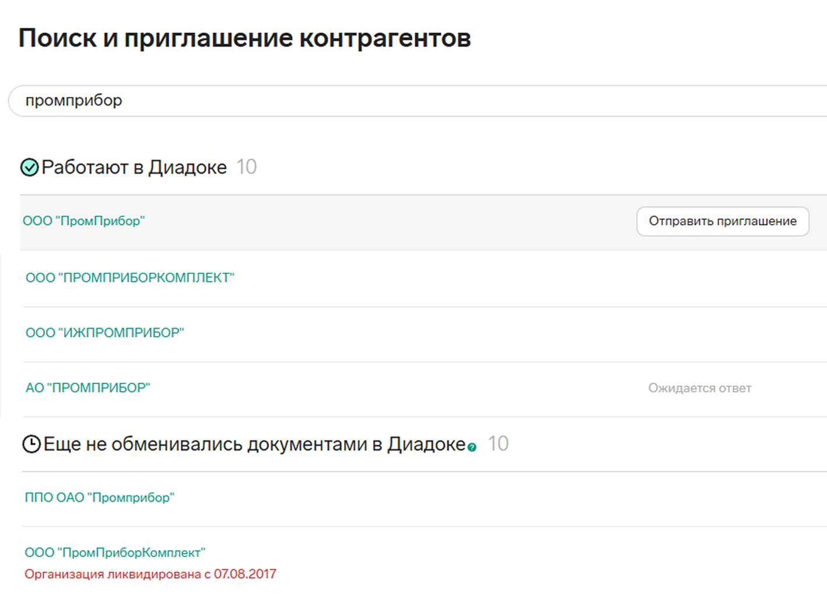The height and width of the screenshot is (599, 827).
Task: Open АО "ПРОМПРИБОР" contractor entry
Action: (87, 388)
